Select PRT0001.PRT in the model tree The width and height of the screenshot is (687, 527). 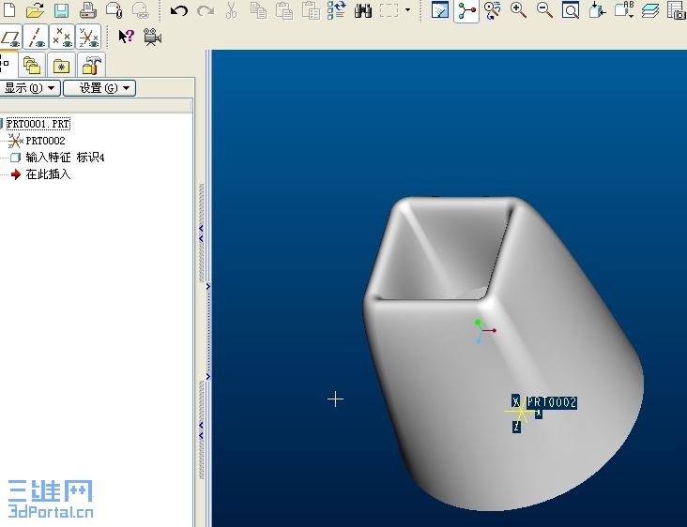(x=38, y=124)
